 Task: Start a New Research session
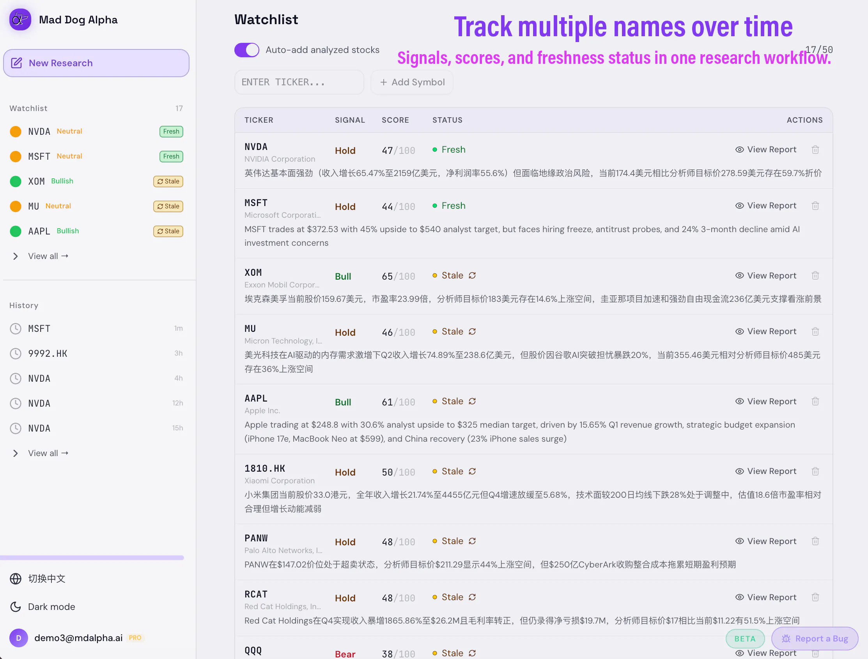[96, 63]
